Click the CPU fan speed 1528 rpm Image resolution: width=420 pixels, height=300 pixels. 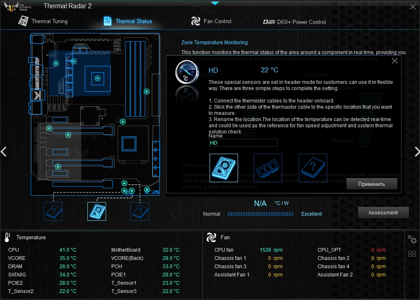[x=271, y=250]
